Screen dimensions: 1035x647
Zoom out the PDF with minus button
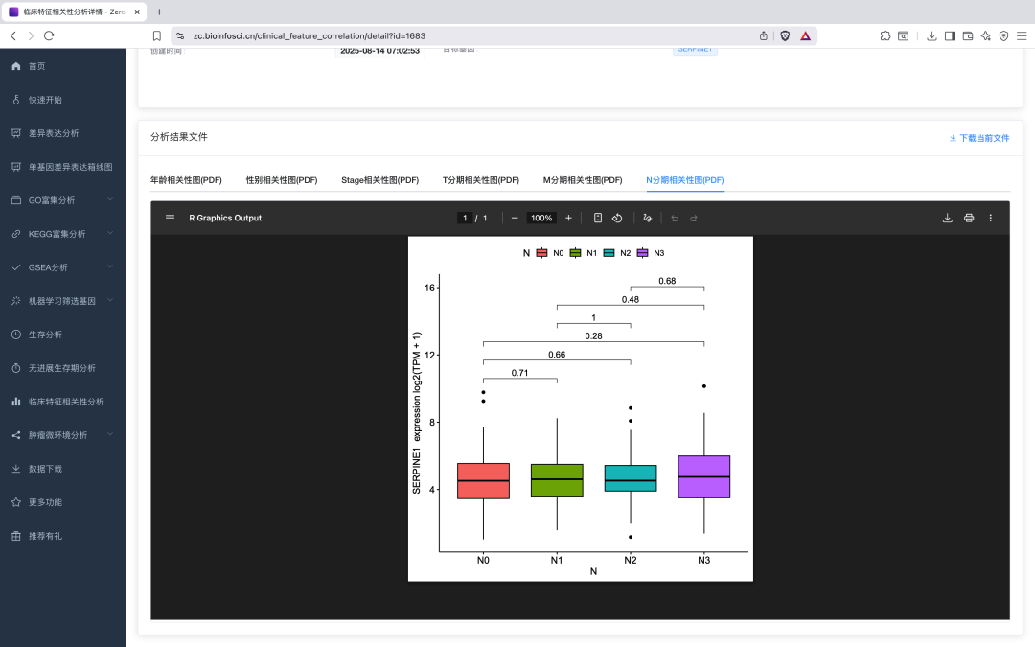coord(515,218)
